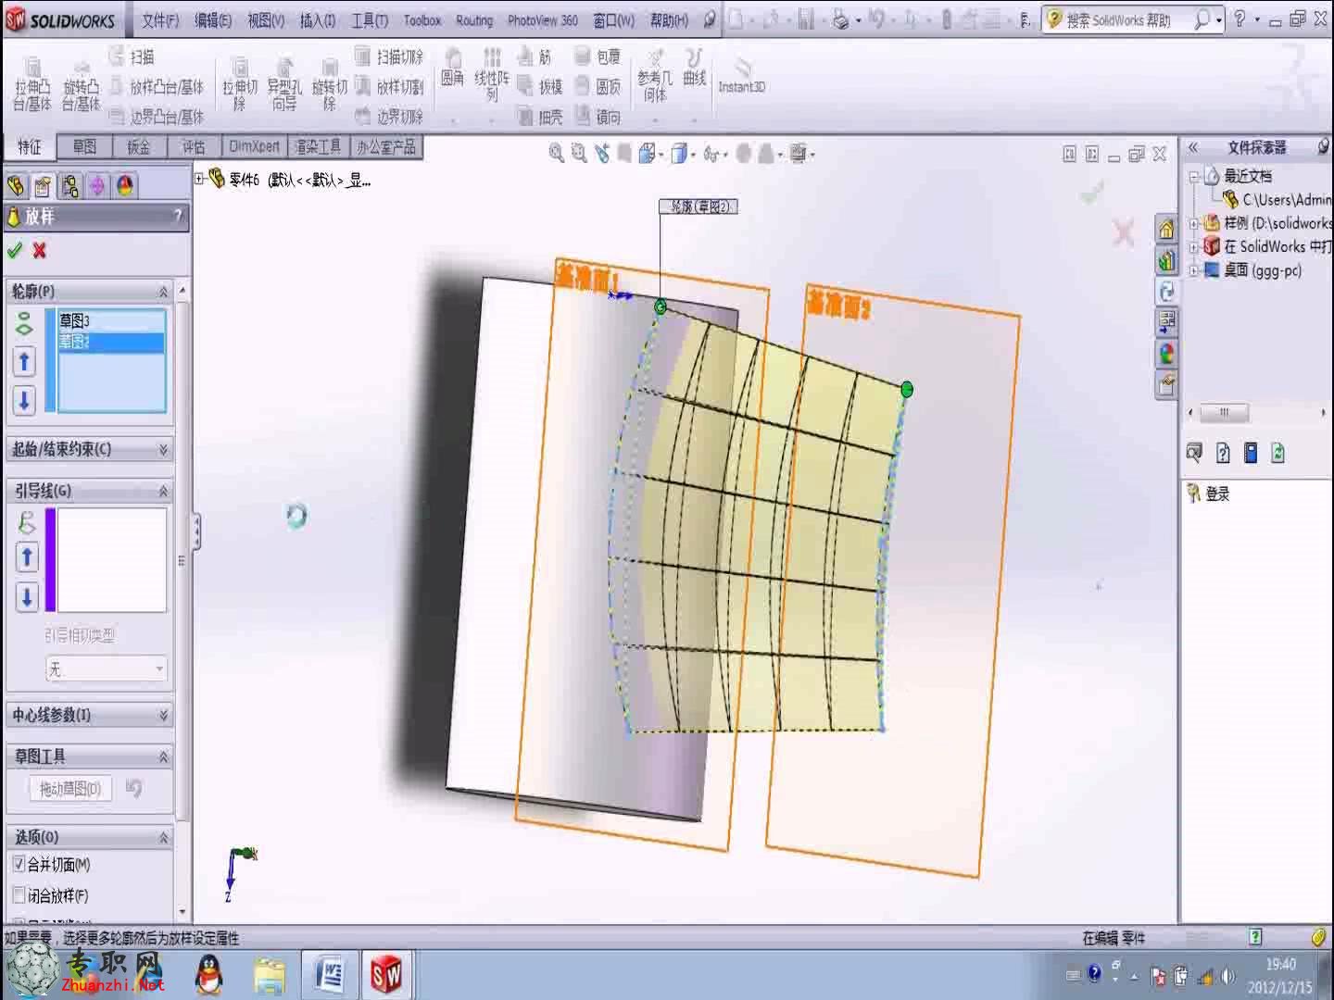The width and height of the screenshot is (1334, 1000).
Task: Open the 文件(F) menu
Action: [160, 20]
